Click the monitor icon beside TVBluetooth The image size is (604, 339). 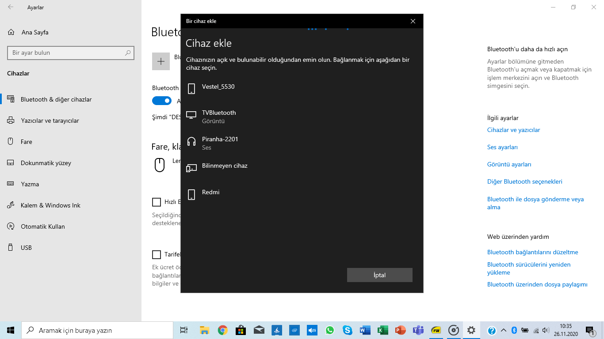coord(191,115)
